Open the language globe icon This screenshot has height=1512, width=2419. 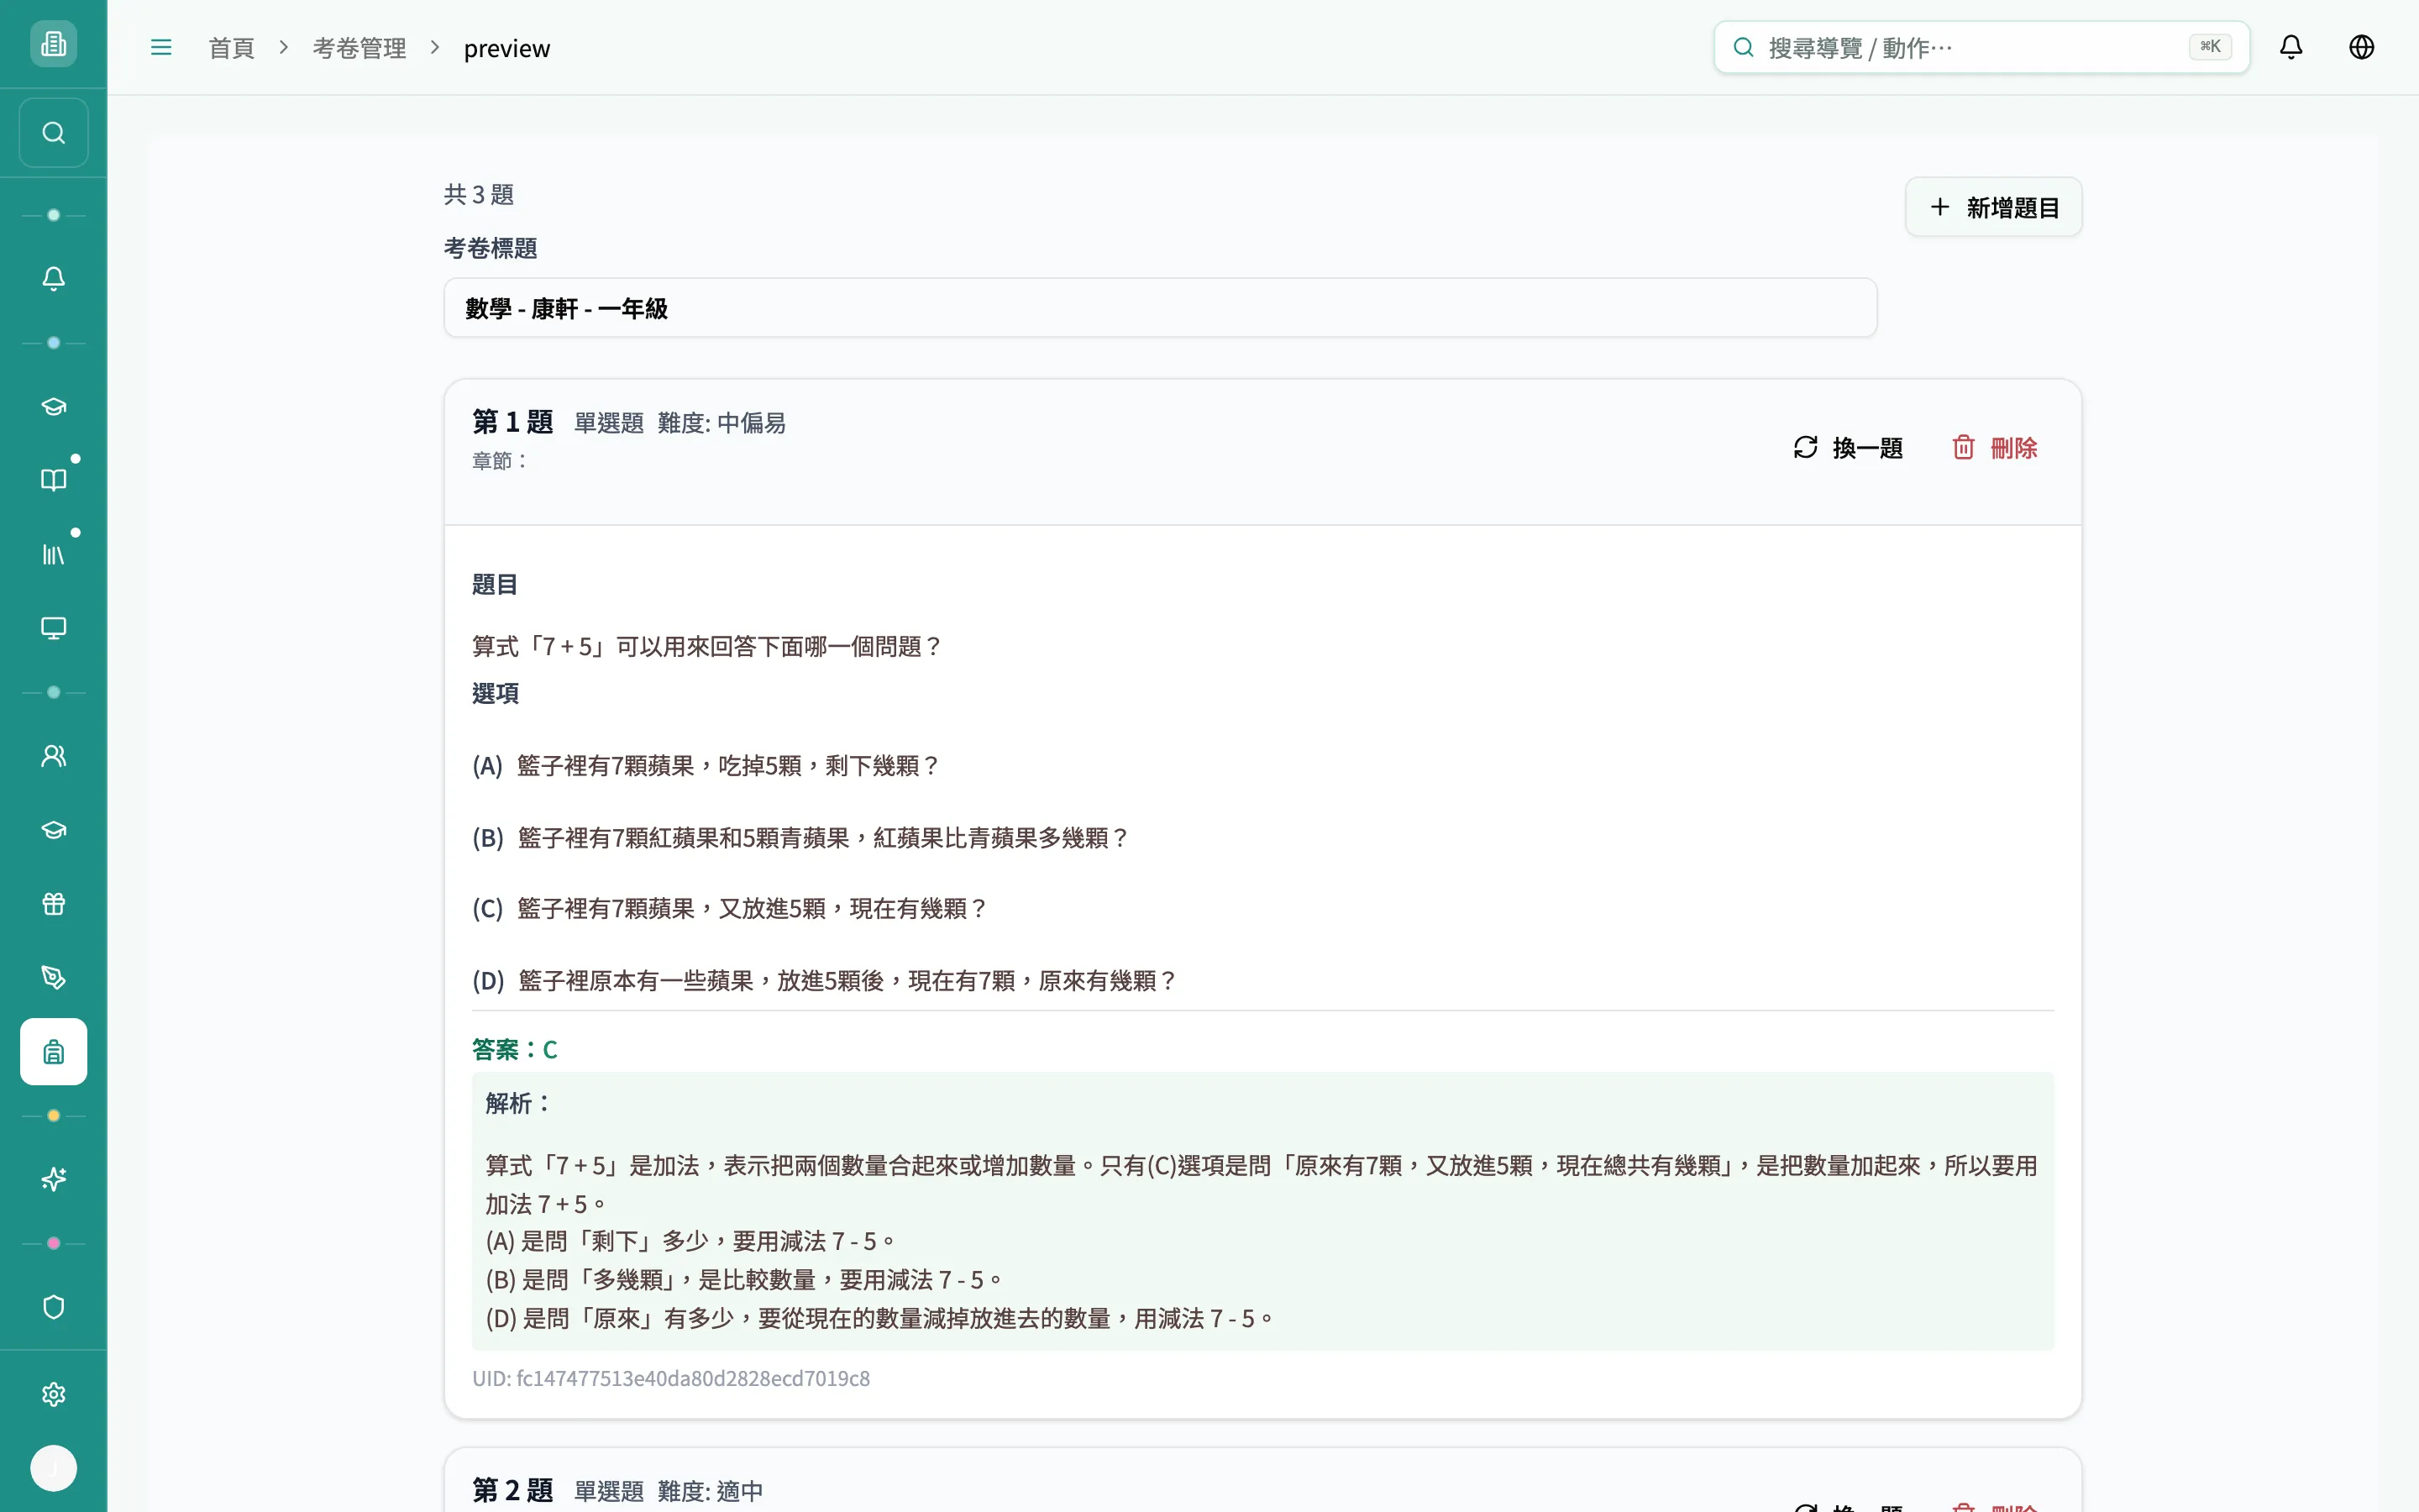[2361, 47]
